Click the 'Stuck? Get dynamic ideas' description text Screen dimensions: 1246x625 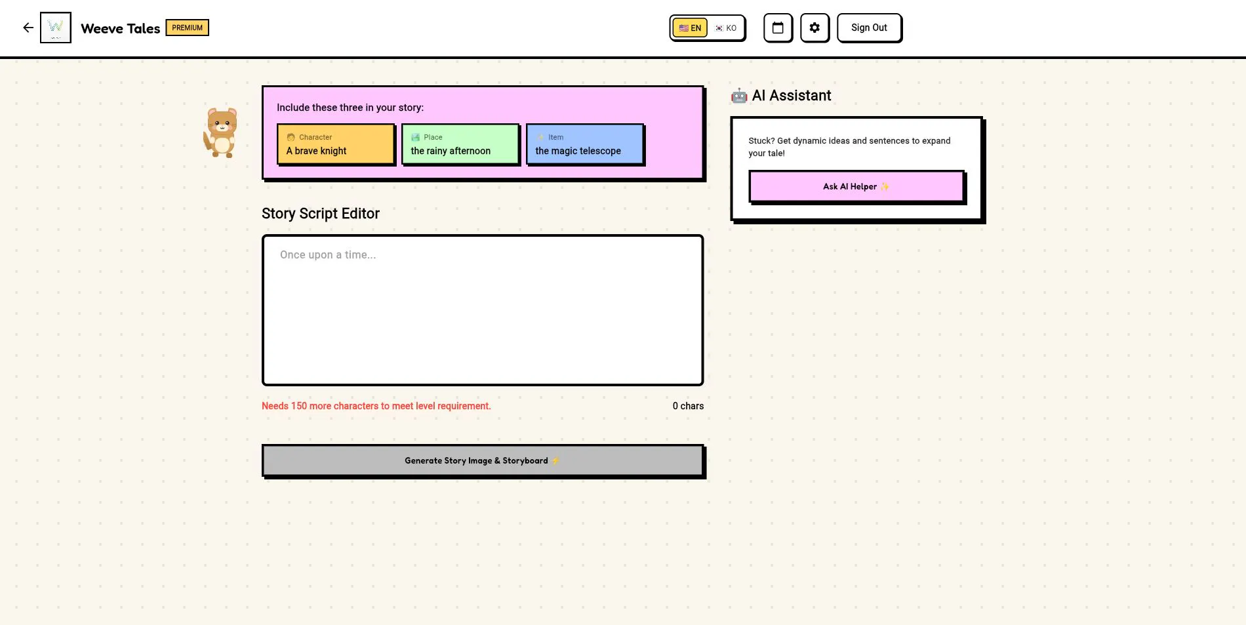[x=849, y=147]
